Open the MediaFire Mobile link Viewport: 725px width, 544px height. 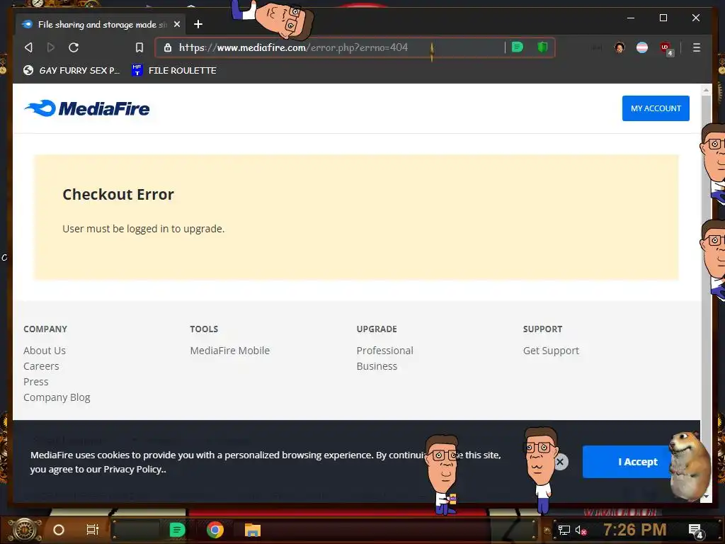[230, 351]
